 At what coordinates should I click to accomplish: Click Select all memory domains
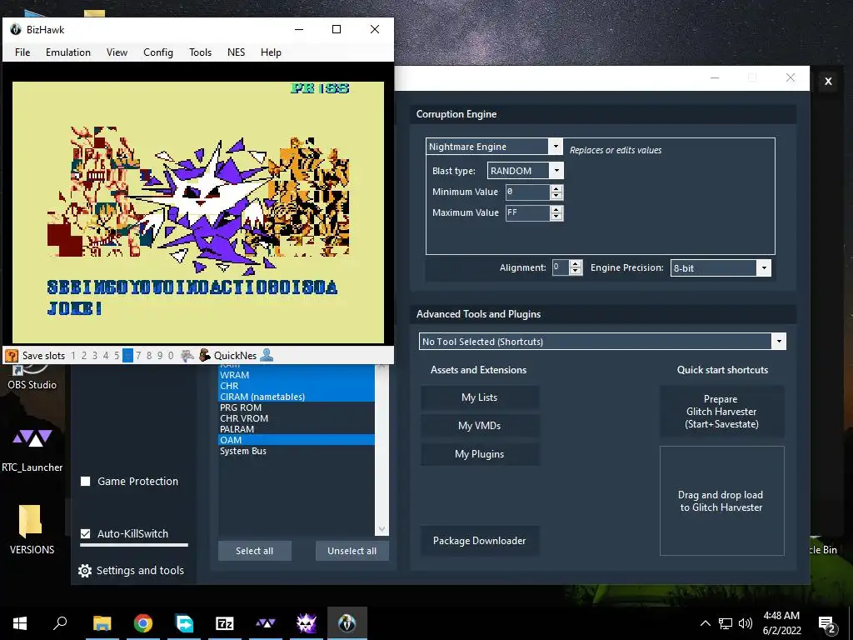coord(255,551)
